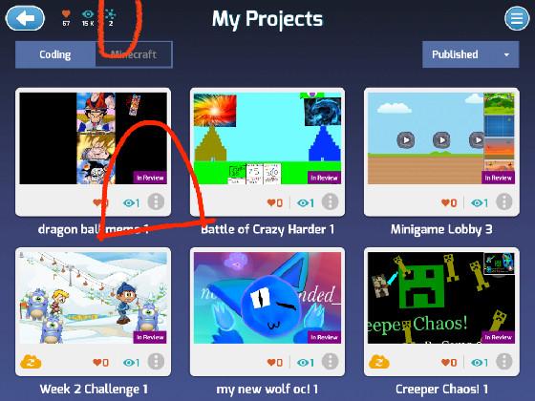This screenshot has height=401, width=535.
Task: Click the remix count icon in header
Action: 110,14
